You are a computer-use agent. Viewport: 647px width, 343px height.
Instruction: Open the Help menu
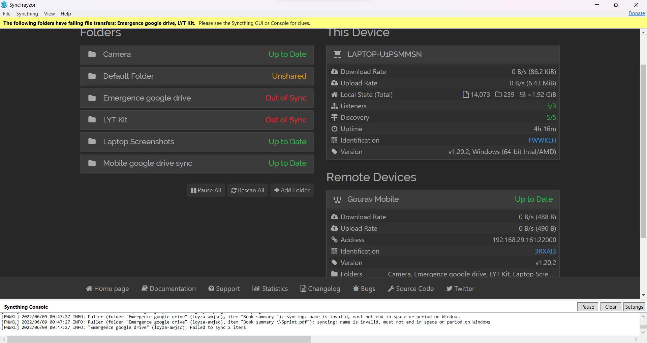(x=66, y=14)
